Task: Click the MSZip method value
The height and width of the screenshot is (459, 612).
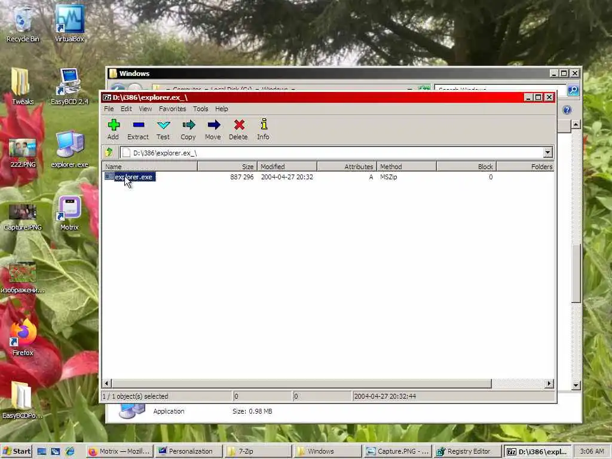Action: [x=388, y=177]
